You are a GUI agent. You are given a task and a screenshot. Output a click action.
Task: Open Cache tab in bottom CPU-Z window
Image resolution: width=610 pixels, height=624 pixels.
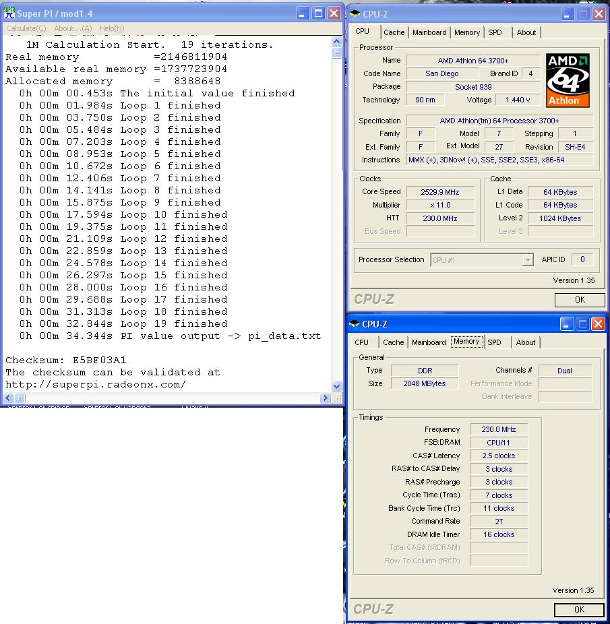[x=393, y=342]
